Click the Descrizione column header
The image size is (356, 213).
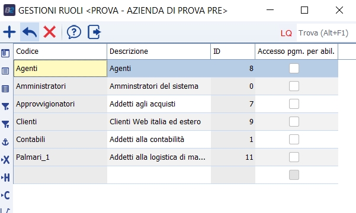159,51
